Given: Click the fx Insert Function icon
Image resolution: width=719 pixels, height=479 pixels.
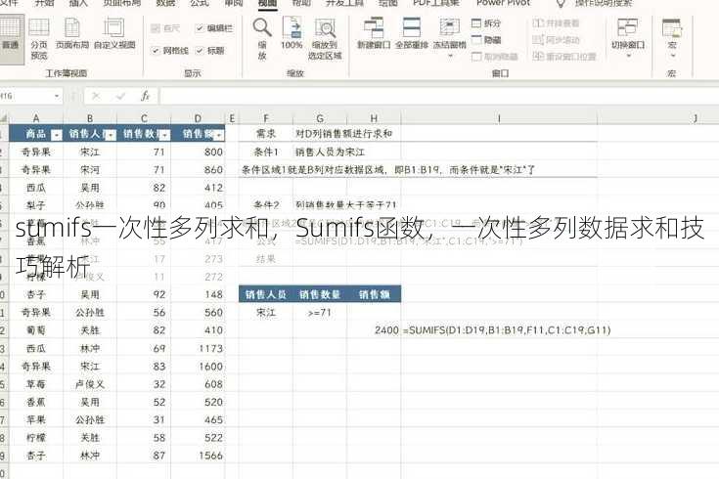Looking at the screenshot, I should [146, 96].
